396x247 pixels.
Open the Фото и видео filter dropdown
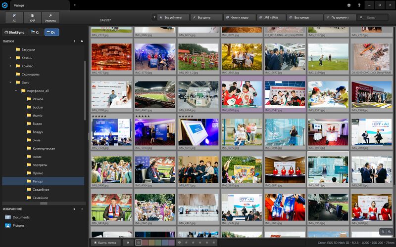pos(240,17)
